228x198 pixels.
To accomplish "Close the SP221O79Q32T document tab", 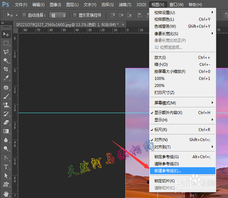I will pyautogui.click(x=123, y=24).
